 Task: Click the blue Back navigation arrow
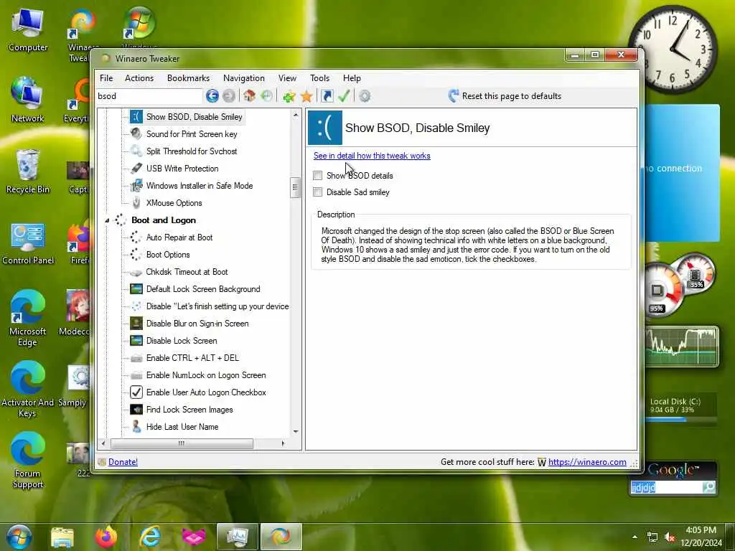tap(212, 96)
